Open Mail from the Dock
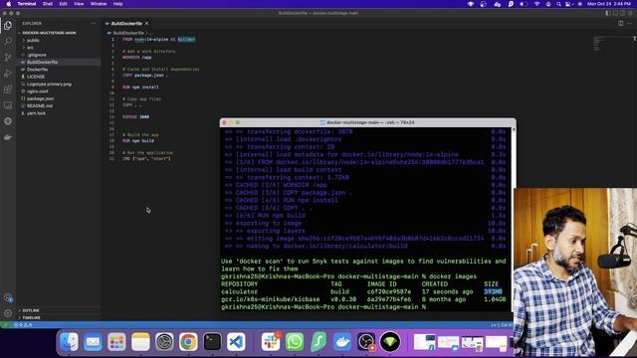 [x=93, y=342]
